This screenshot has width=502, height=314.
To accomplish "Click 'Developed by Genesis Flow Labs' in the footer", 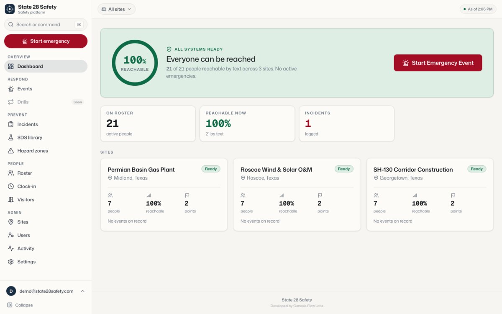I will pos(297,306).
